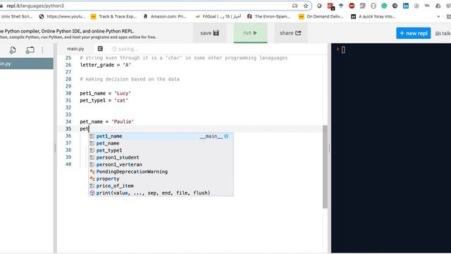This screenshot has width=451, height=254.
Task: Click the cast icon in address bar
Action: coord(295,6)
